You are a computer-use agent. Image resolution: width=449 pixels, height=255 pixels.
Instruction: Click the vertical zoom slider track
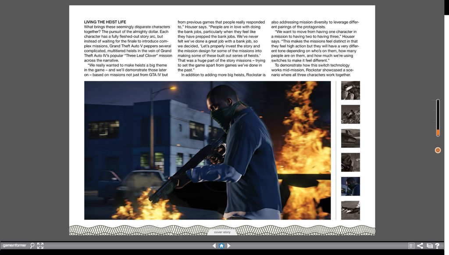click(x=438, y=117)
